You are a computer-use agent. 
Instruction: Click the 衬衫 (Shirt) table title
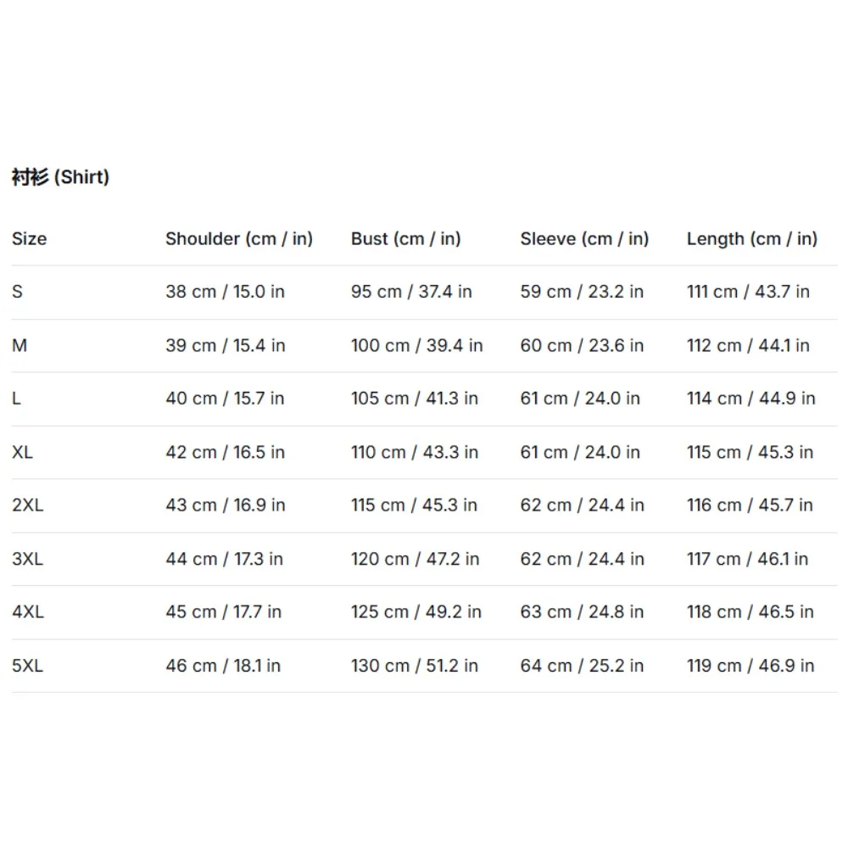(x=60, y=177)
